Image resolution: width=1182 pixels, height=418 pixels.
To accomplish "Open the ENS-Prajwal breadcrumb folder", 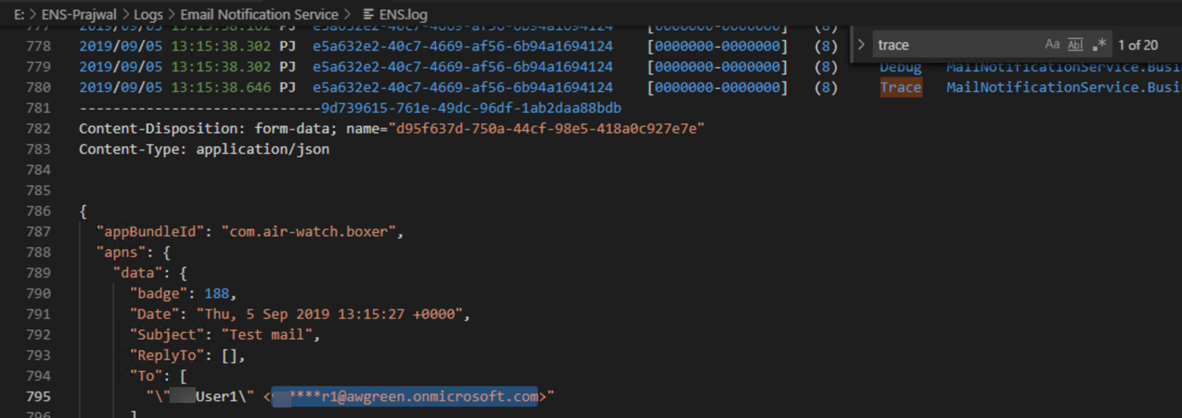I will pyautogui.click(x=79, y=14).
